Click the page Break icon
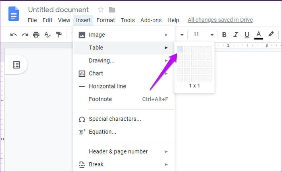 [x=82, y=164]
